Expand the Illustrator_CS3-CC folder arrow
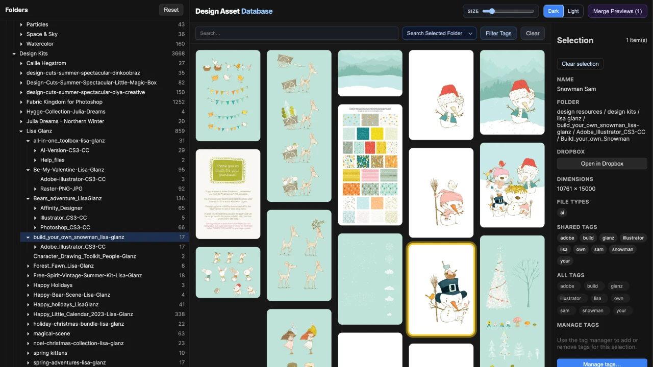This screenshot has width=653, height=367. [x=36, y=218]
